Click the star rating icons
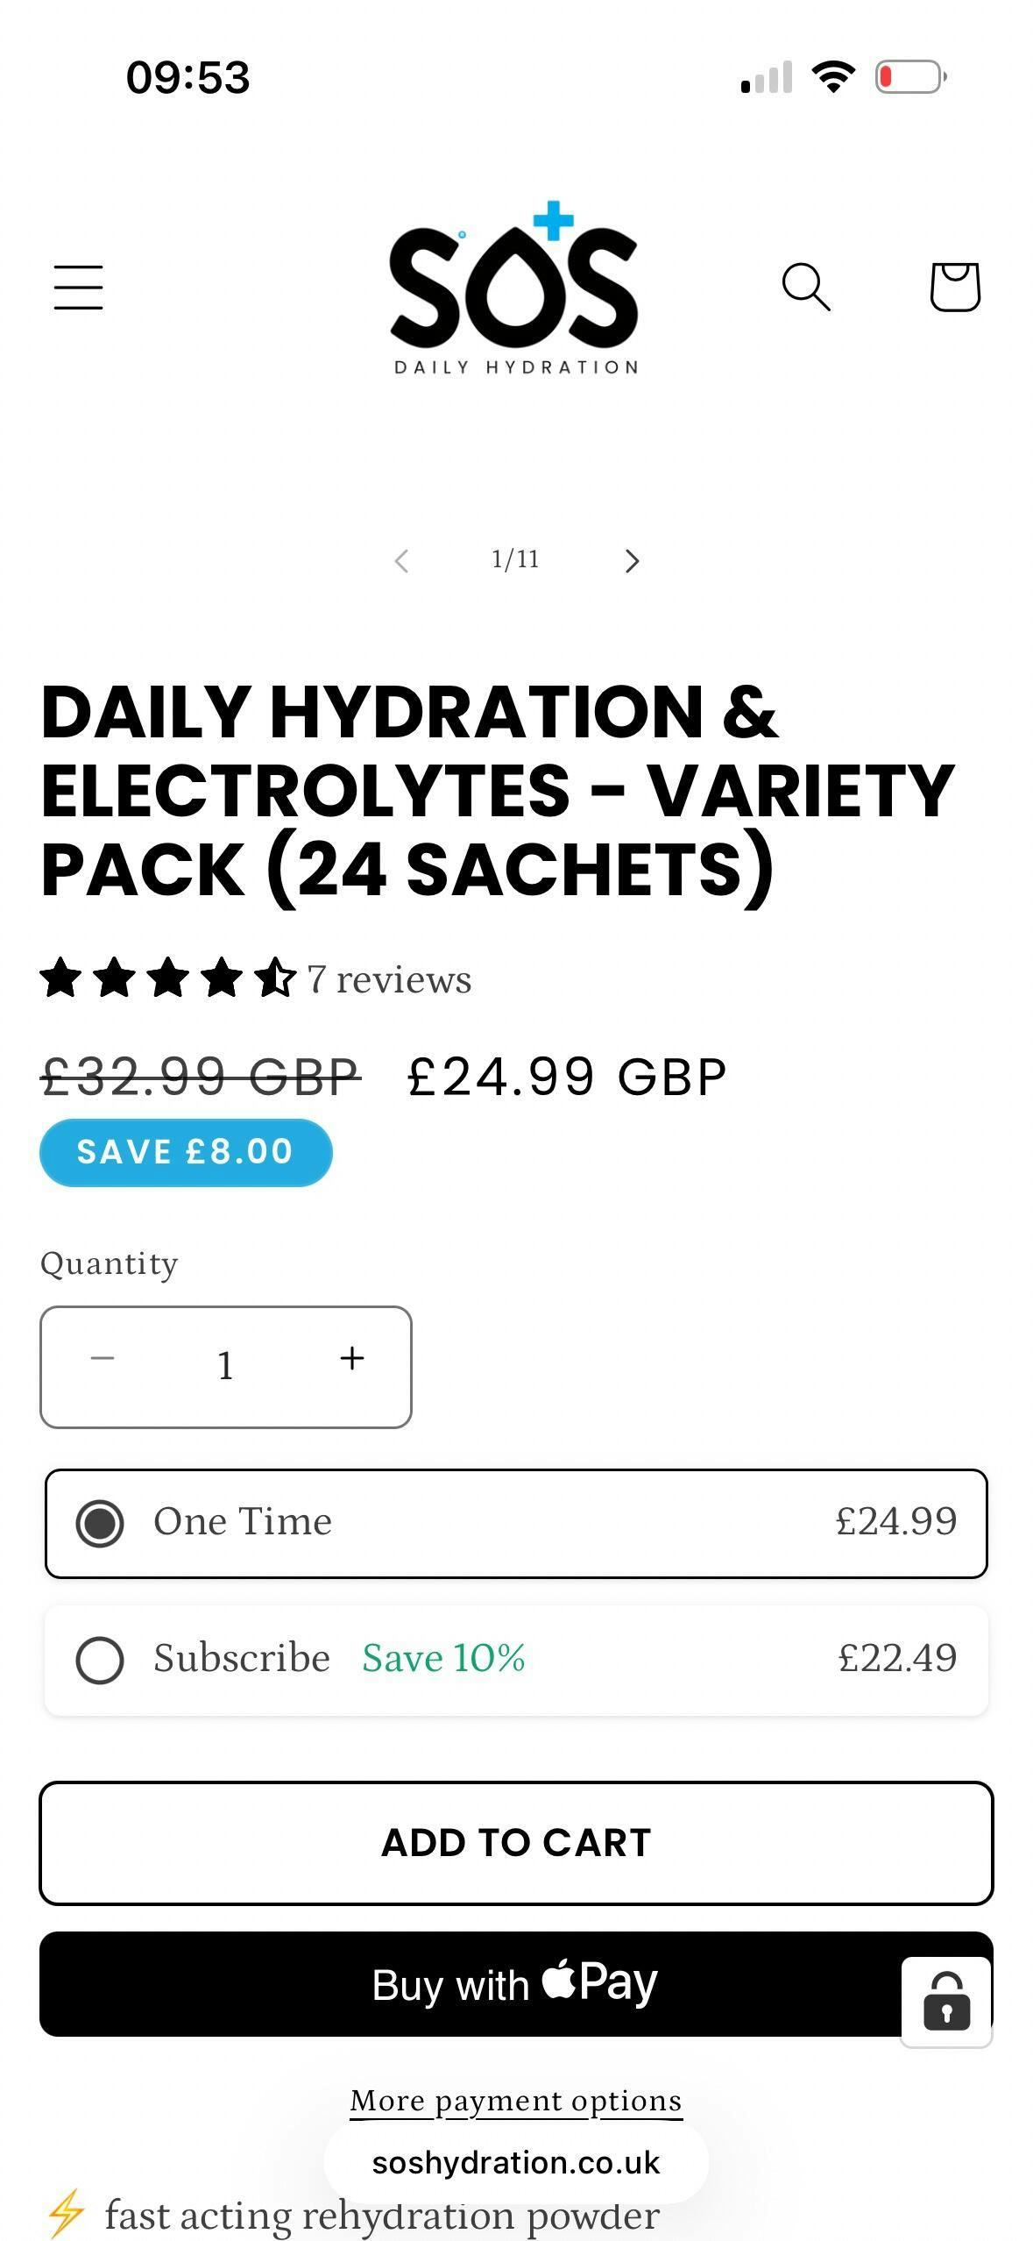The width and height of the screenshot is (1033, 2241). click(167, 978)
